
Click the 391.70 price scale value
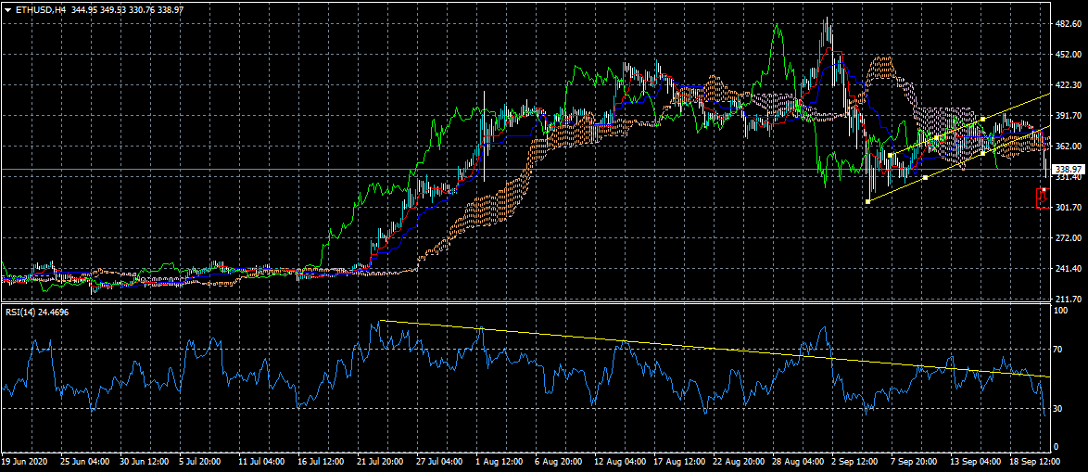tap(1069, 116)
